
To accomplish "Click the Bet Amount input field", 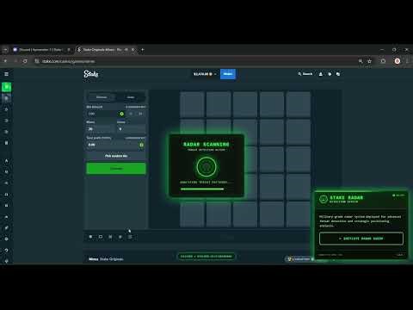I will (x=106, y=114).
